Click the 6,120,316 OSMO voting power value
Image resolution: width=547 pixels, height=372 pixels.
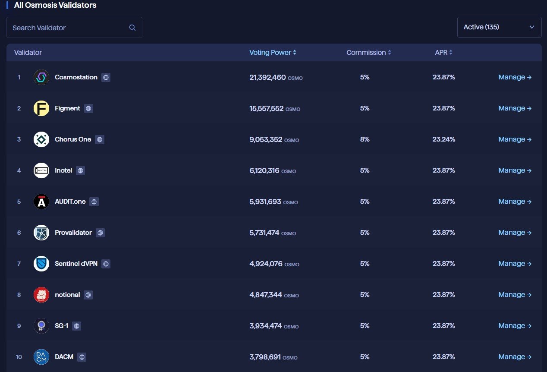(273, 171)
